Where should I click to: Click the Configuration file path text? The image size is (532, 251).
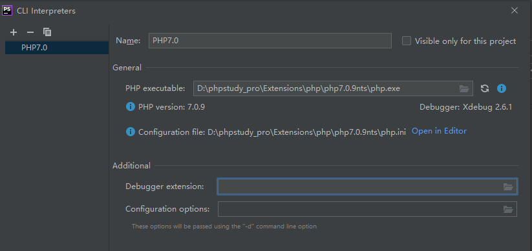(272, 132)
